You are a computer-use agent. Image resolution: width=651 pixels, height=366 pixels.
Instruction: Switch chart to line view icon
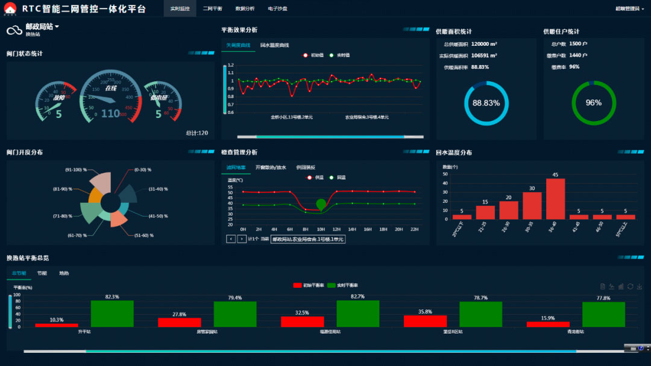(612, 286)
